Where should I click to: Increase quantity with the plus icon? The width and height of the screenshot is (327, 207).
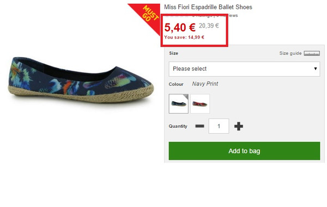click(239, 126)
